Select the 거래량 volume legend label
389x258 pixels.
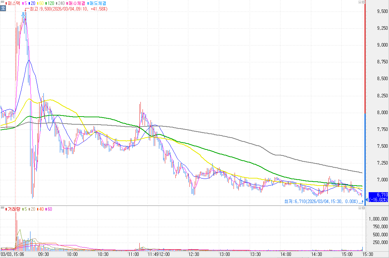tap(13, 209)
